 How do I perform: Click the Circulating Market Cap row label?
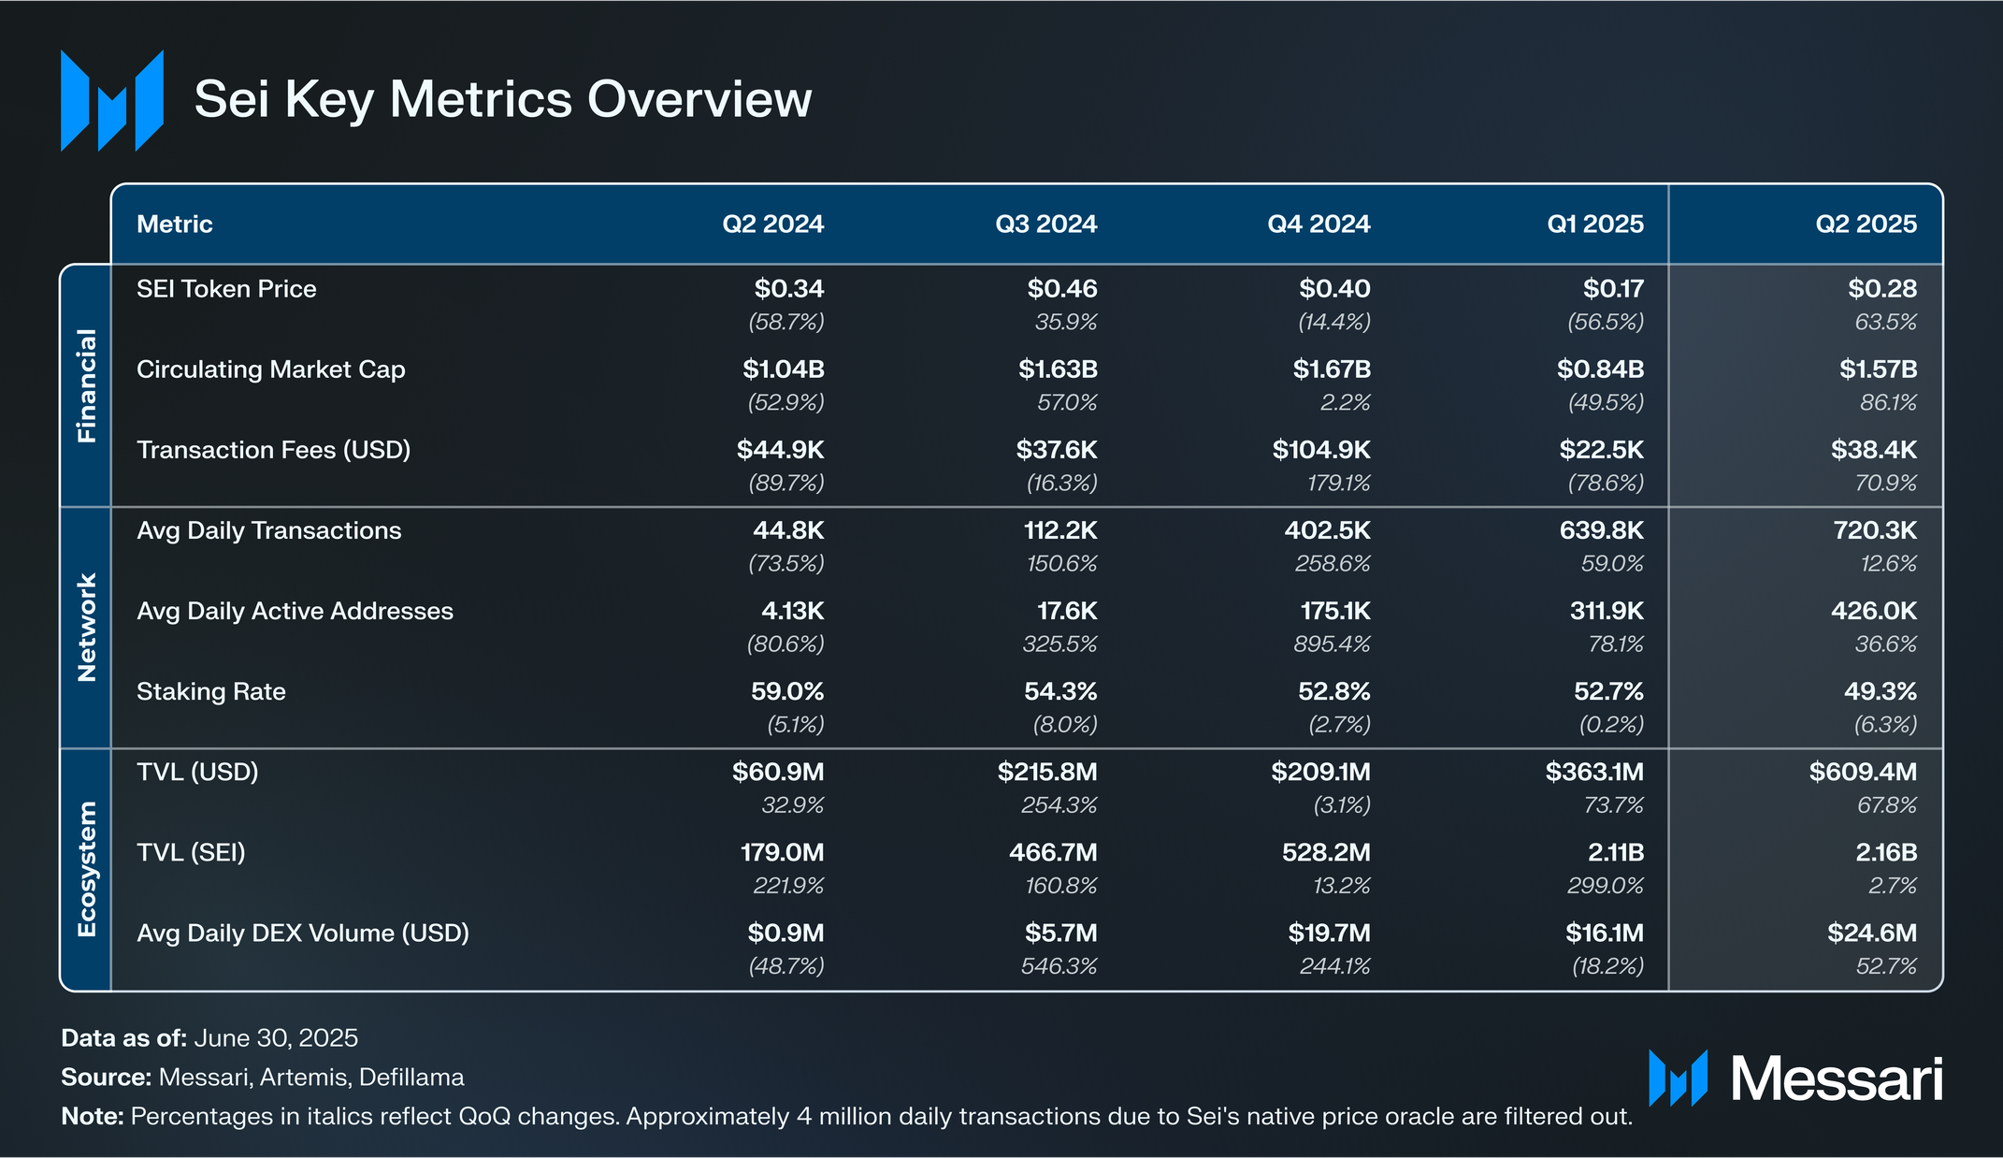[271, 369]
